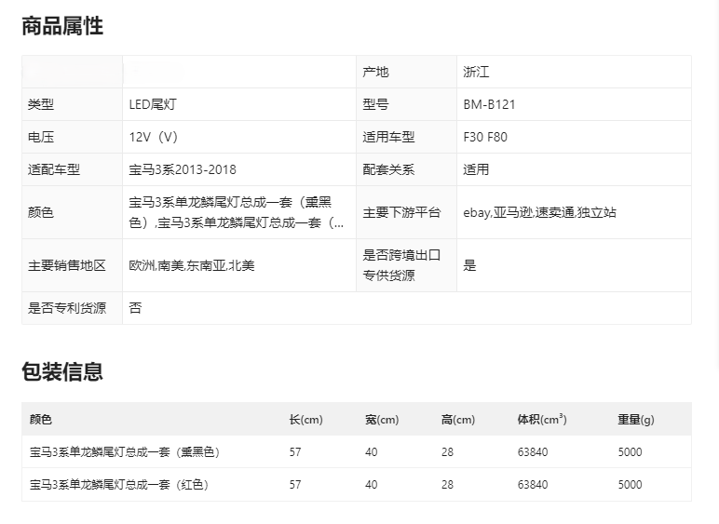Click the 商品属性 section heading
The width and height of the screenshot is (719, 524).
pos(62,26)
